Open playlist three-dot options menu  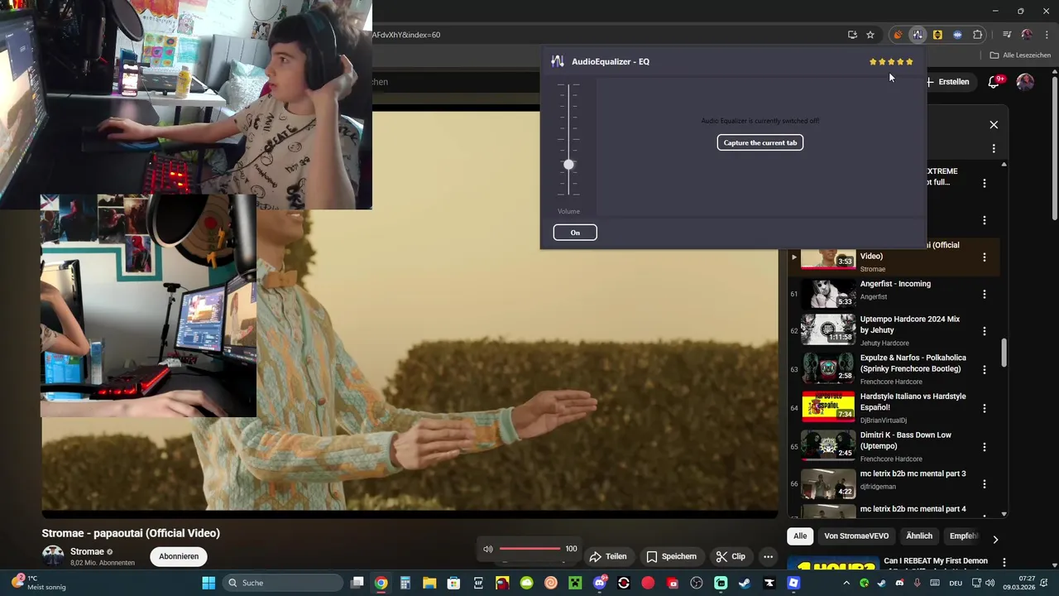click(994, 149)
